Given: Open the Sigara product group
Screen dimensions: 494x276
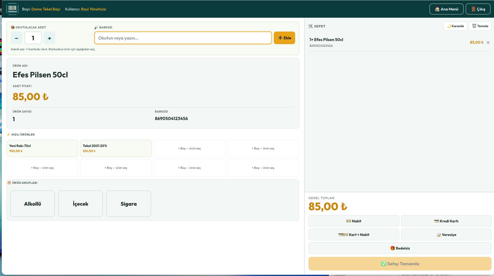Looking at the screenshot, I should coord(129,204).
